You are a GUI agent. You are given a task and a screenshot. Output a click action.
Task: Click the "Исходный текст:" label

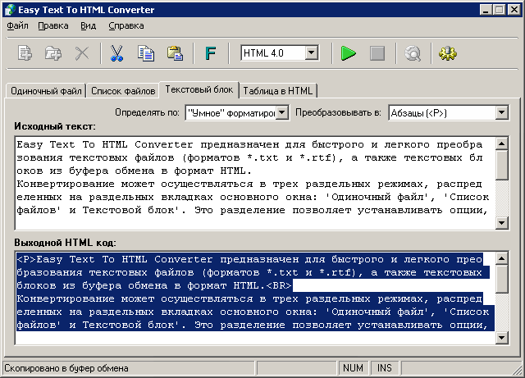coord(55,126)
